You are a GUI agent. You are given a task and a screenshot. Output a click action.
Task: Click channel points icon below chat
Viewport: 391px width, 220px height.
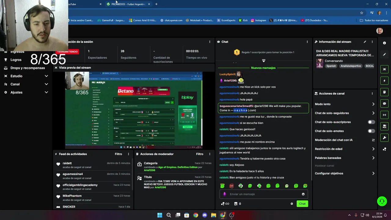click(x=223, y=204)
